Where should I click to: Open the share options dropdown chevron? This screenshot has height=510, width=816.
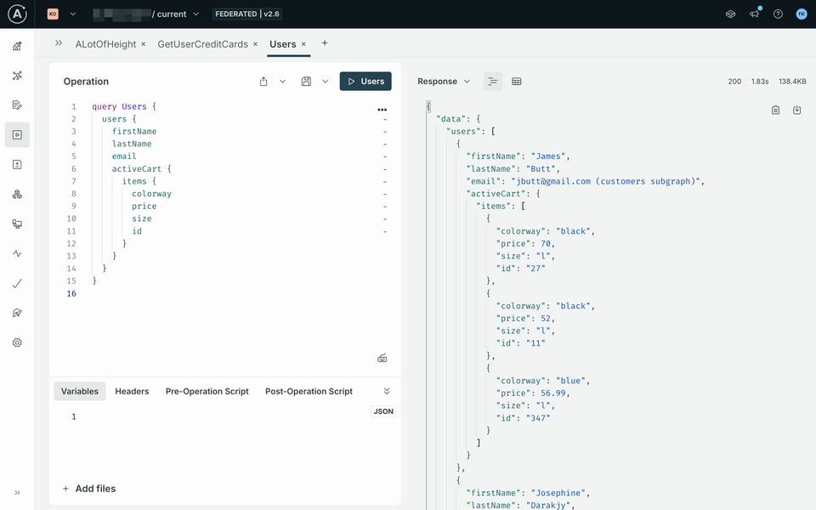pos(282,82)
